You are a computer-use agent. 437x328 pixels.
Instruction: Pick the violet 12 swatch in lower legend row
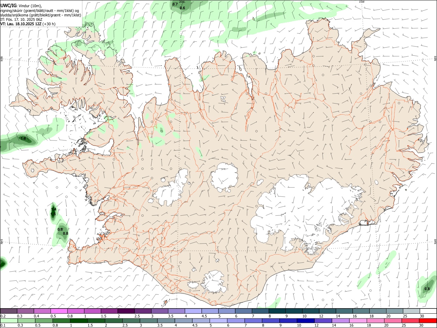[x=323, y=321]
